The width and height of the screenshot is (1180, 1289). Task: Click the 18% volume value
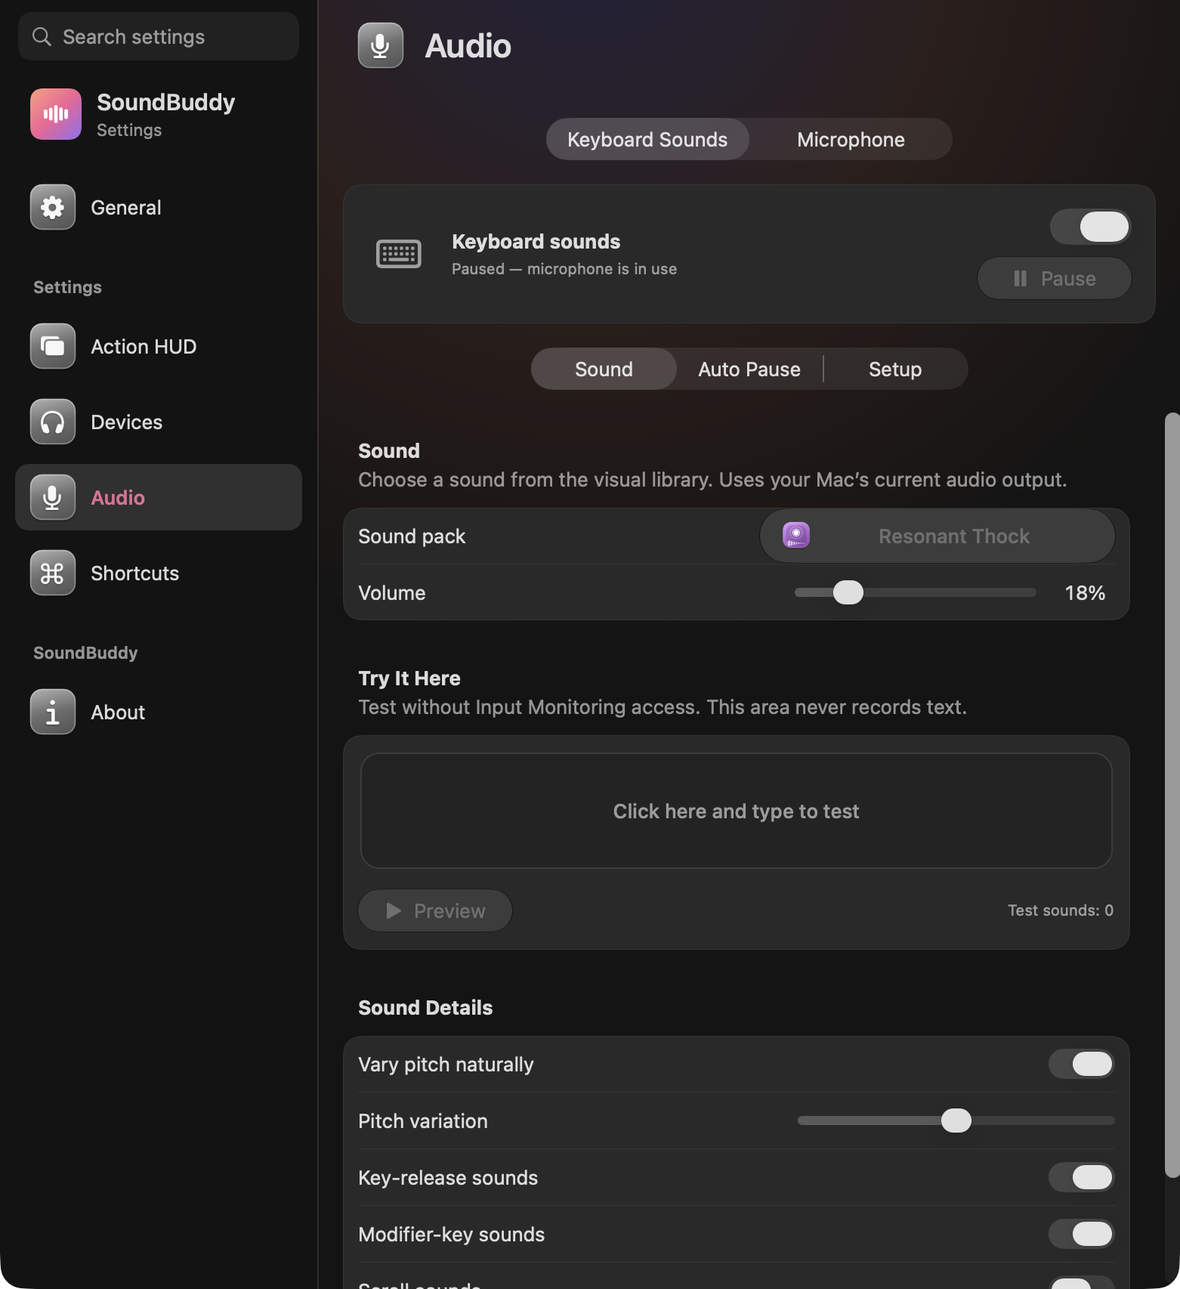(x=1085, y=592)
